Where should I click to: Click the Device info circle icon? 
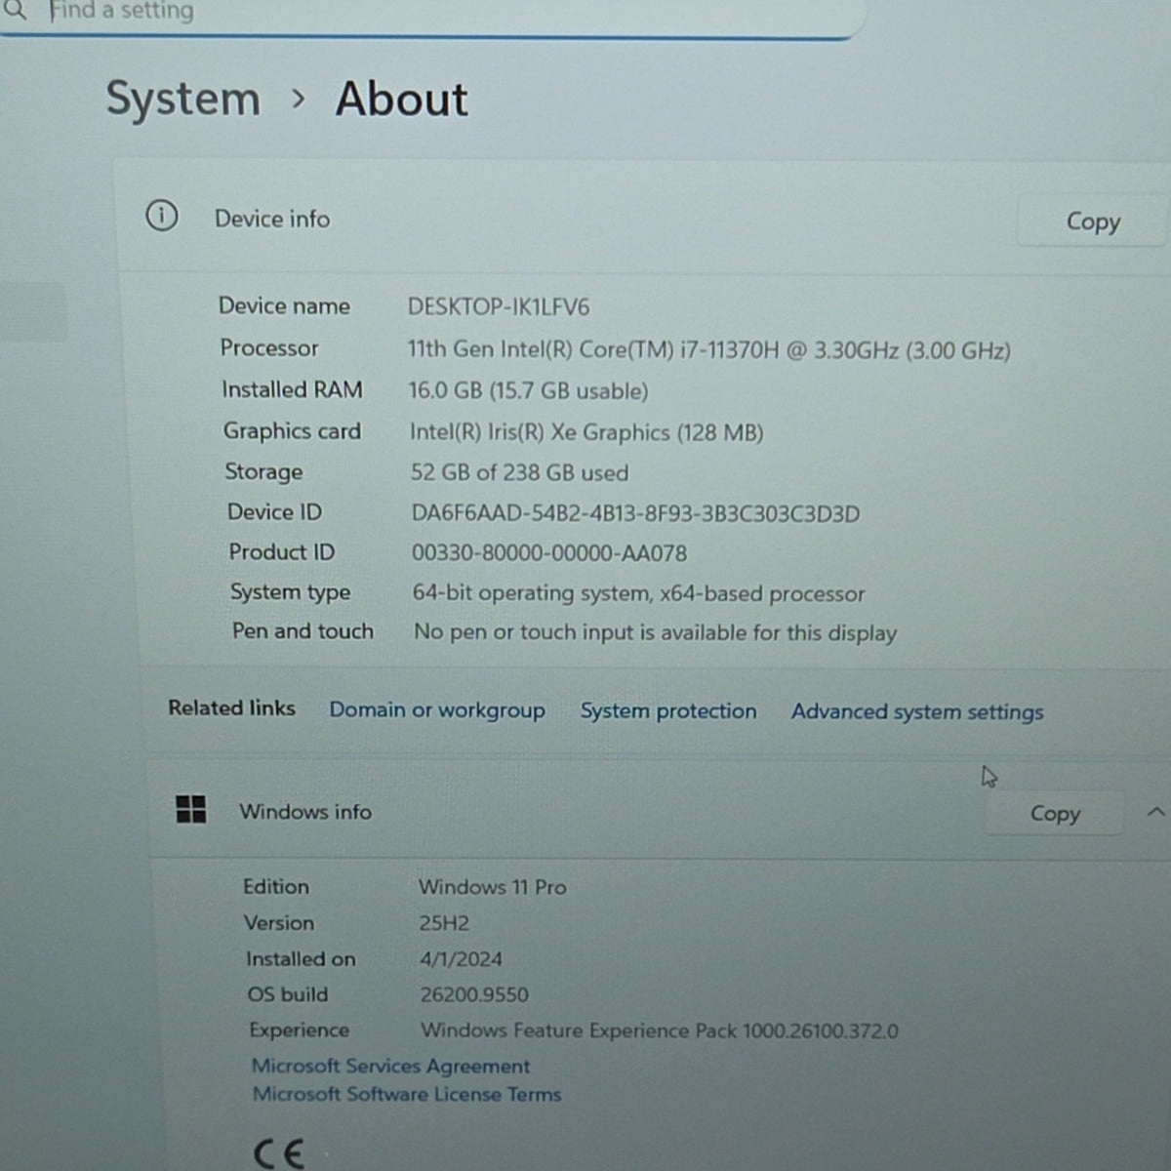[x=162, y=215]
